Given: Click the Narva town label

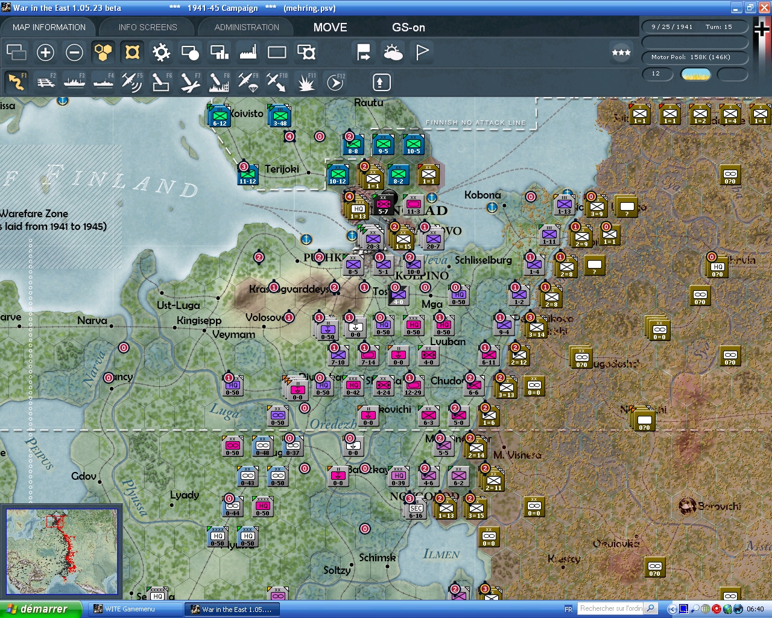Looking at the screenshot, I should coord(92,320).
